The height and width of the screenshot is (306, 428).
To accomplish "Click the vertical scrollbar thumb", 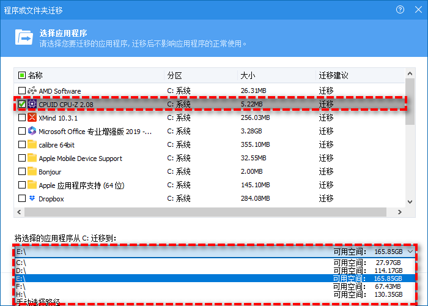I will point(410,102).
